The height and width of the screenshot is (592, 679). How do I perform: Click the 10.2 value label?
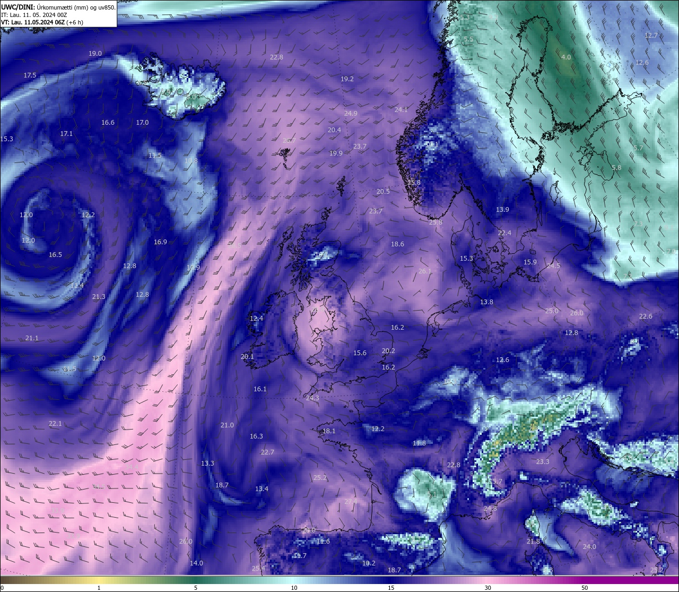[x=369, y=563]
